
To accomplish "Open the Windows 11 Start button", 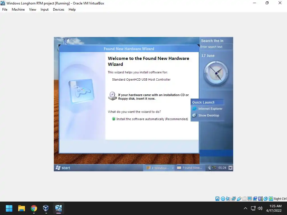I will pyautogui.click(x=9, y=208).
